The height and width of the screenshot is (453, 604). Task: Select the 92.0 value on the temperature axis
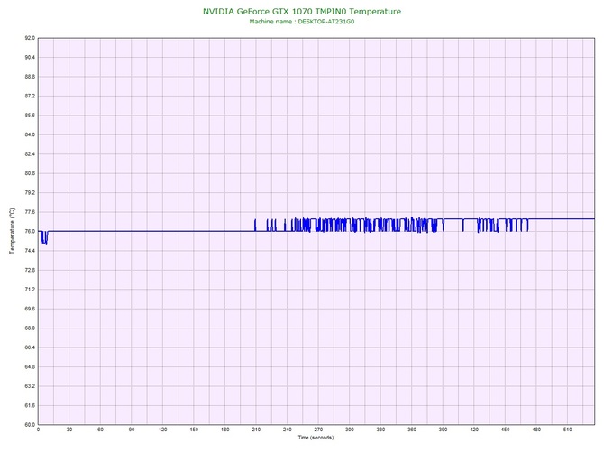[30, 38]
